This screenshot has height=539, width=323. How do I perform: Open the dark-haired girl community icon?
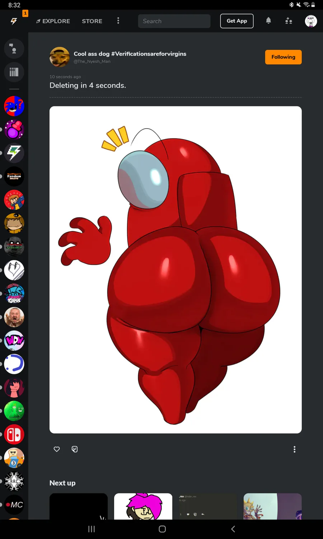pos(14,388)
